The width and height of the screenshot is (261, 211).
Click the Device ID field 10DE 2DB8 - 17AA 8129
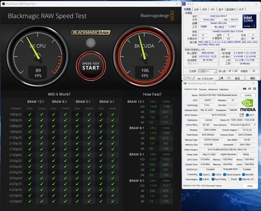pos(243,120)
